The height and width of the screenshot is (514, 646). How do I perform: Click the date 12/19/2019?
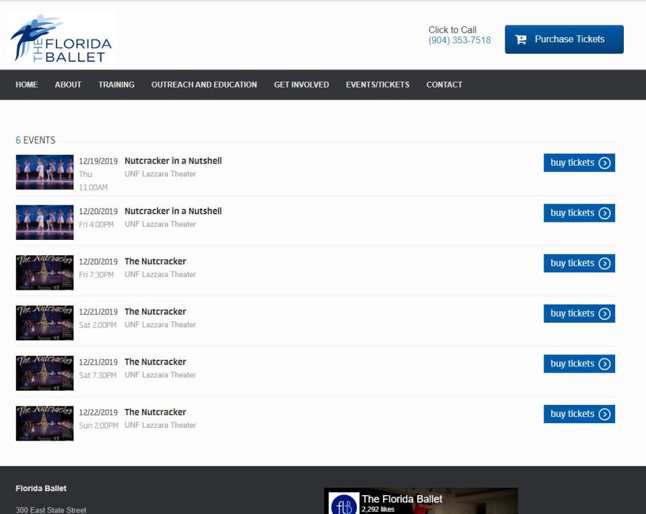[x=98, y=161]
